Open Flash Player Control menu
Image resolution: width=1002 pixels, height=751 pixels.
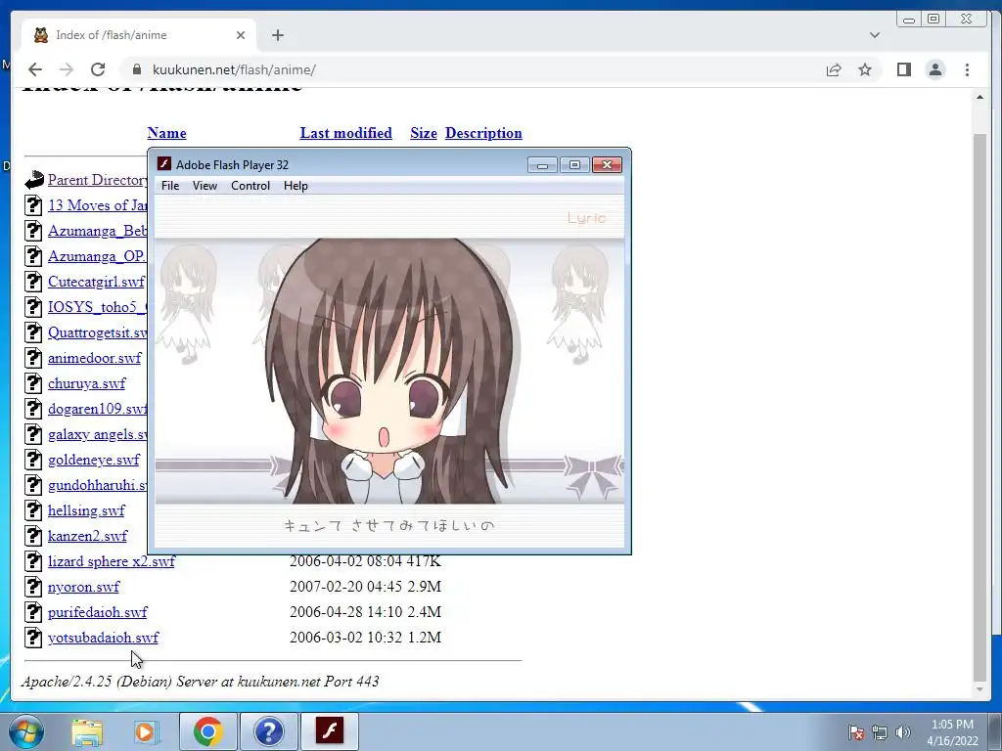[x=250, y=186]
